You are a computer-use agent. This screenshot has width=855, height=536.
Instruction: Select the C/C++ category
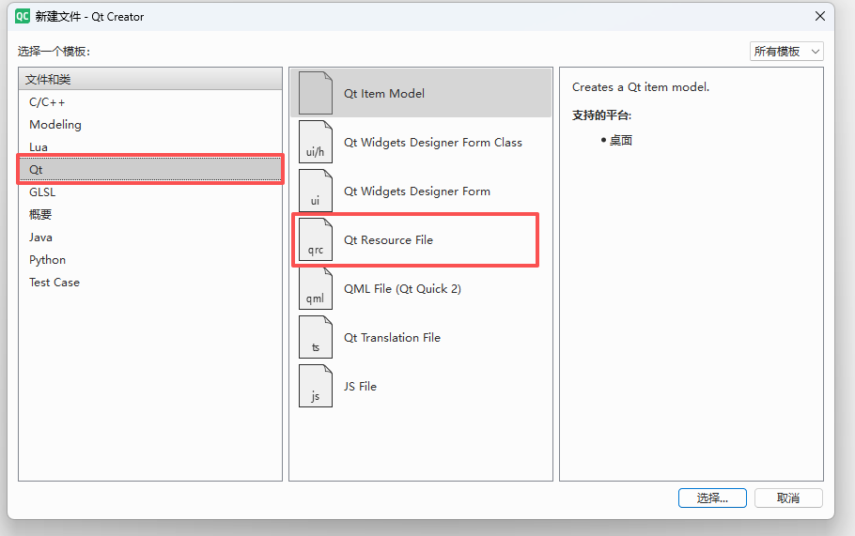pos(150,102)
